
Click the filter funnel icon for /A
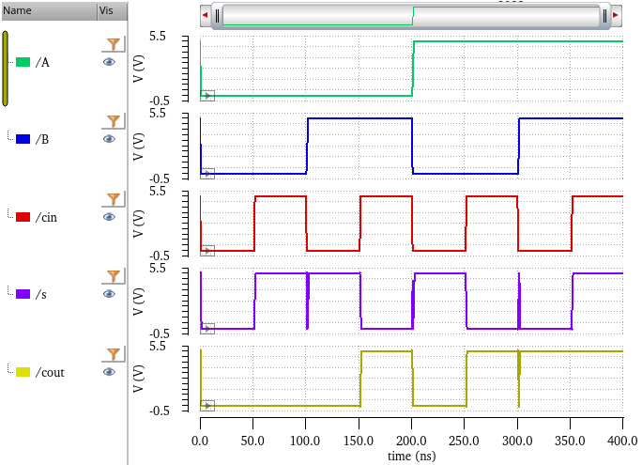114,44
